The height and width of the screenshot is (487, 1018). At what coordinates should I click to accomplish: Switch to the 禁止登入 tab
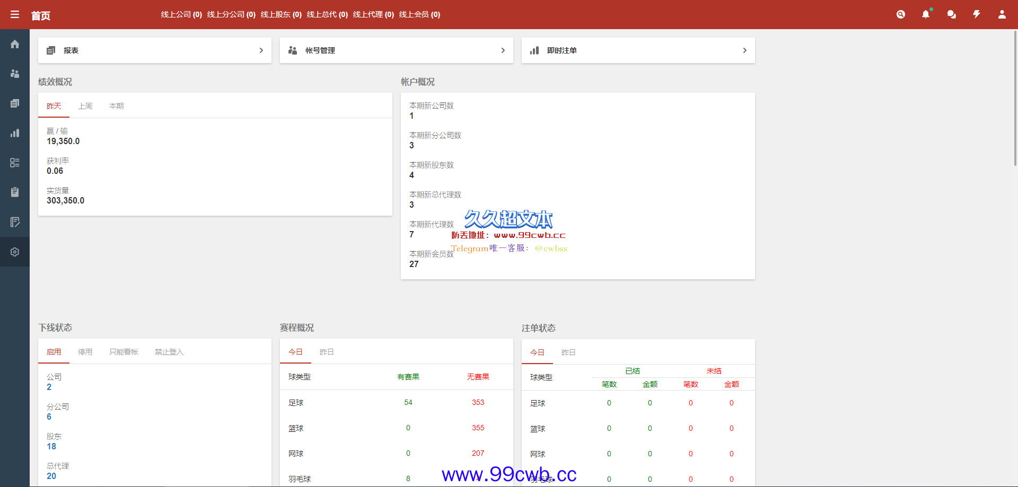[169, 352]
